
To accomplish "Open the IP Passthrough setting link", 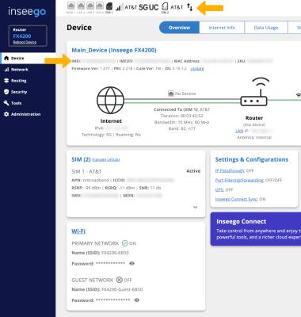I will pos(230,171).
